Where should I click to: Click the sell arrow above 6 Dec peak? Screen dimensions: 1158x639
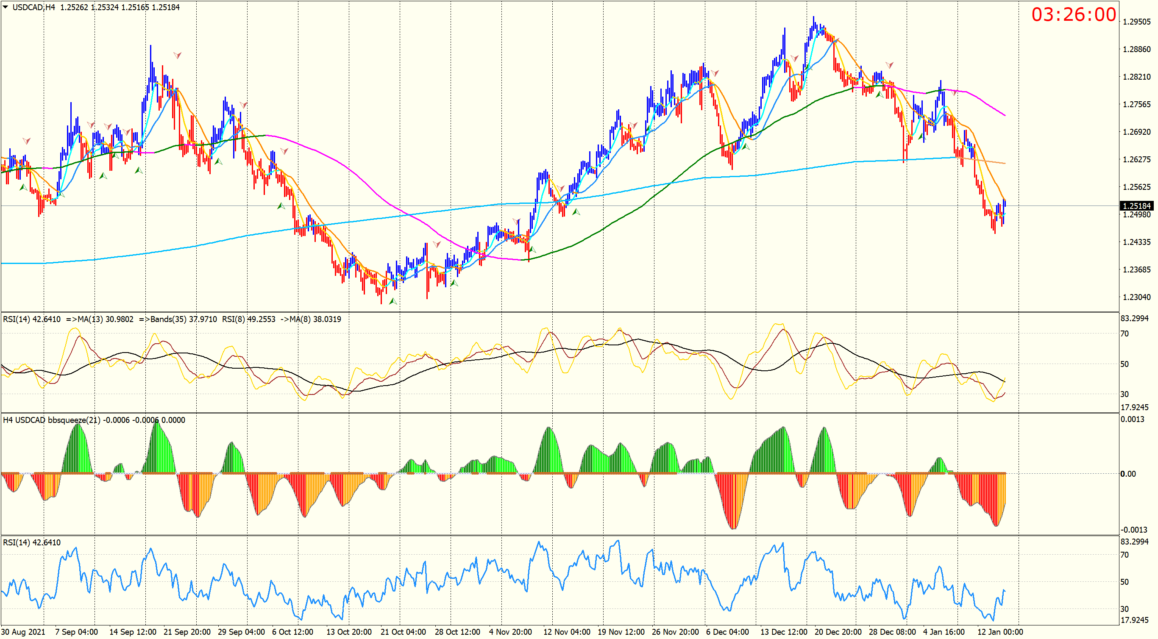(715, 73)
